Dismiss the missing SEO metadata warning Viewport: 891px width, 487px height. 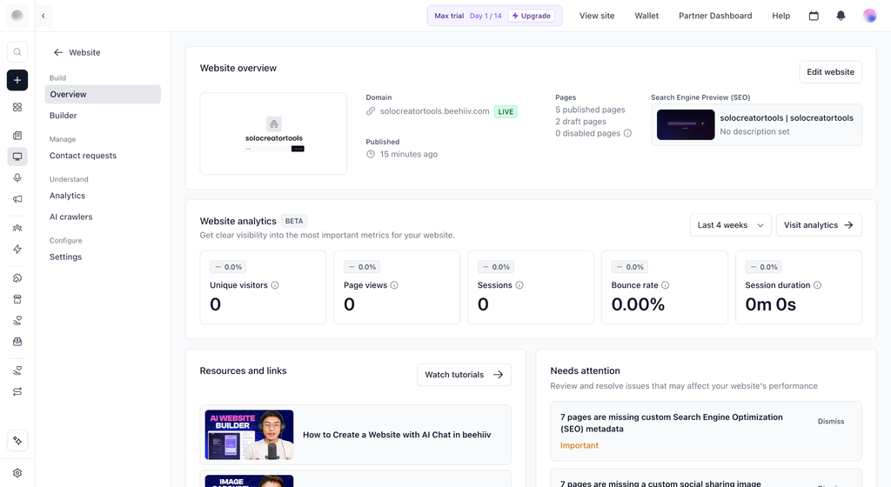[x=831, y=421]
